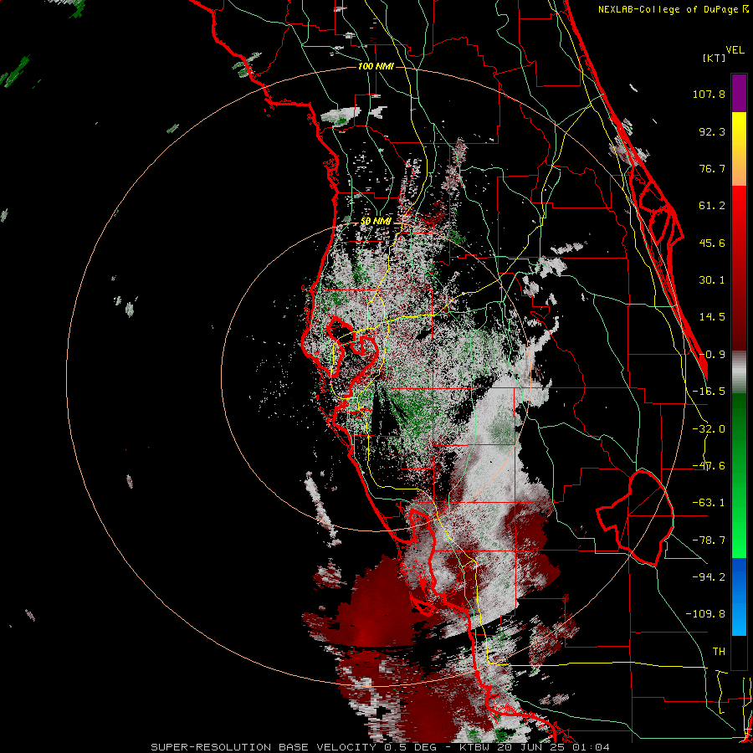Click the yellow-orange segment of velocity color bar

click(x=739, y=149)
